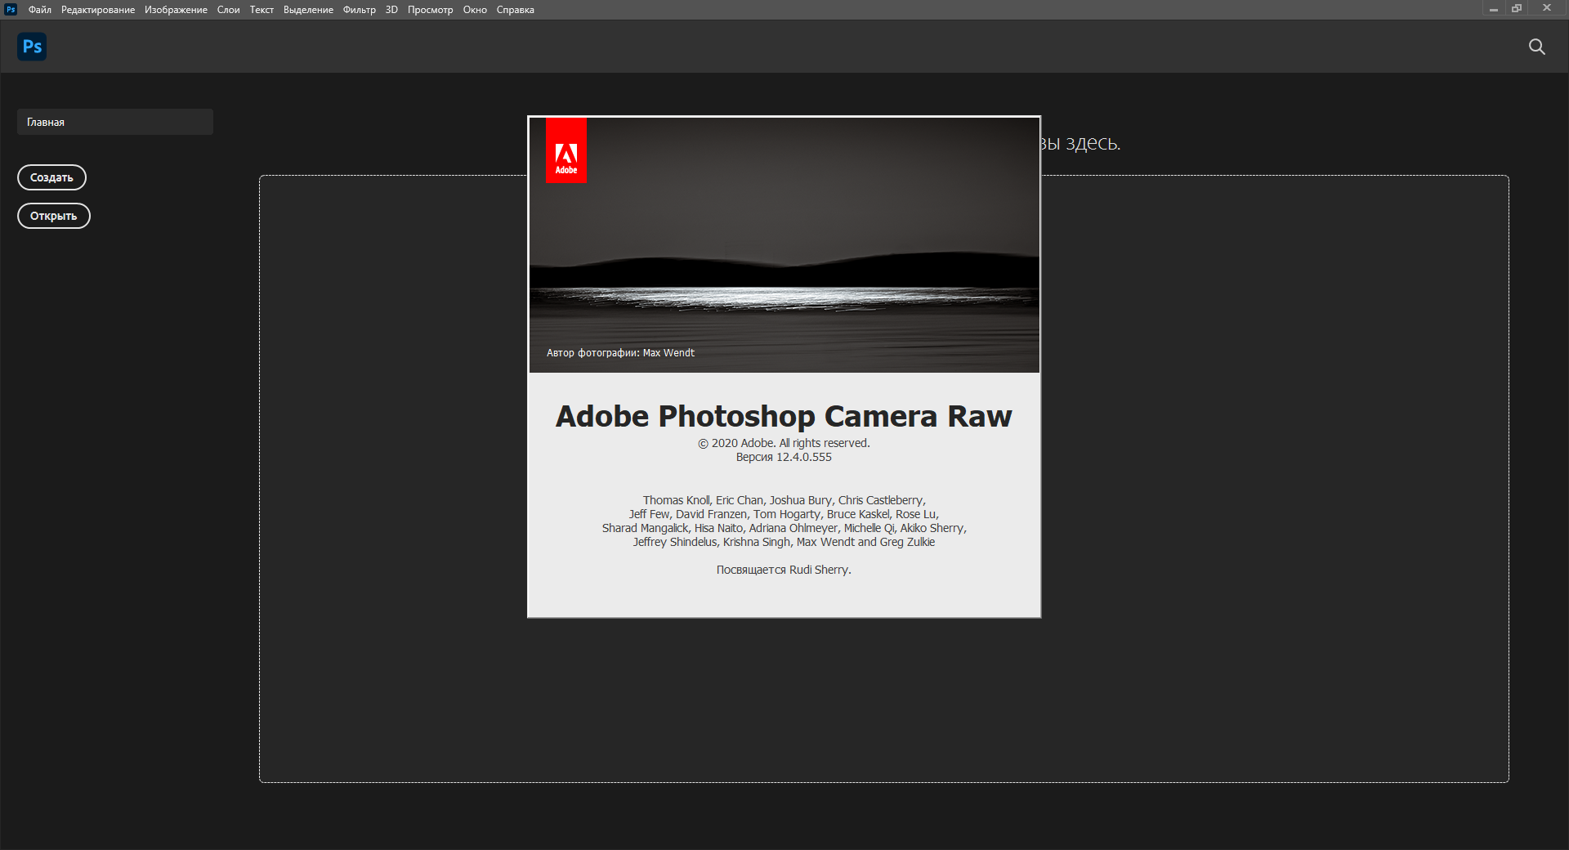Show the Просмотр menu
Viewport: 1569px width, 850px height.
(430, 10)
